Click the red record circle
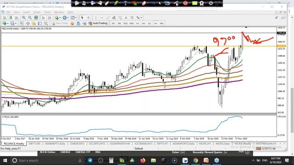Screen dimensions: 294x165 (186, 3)
